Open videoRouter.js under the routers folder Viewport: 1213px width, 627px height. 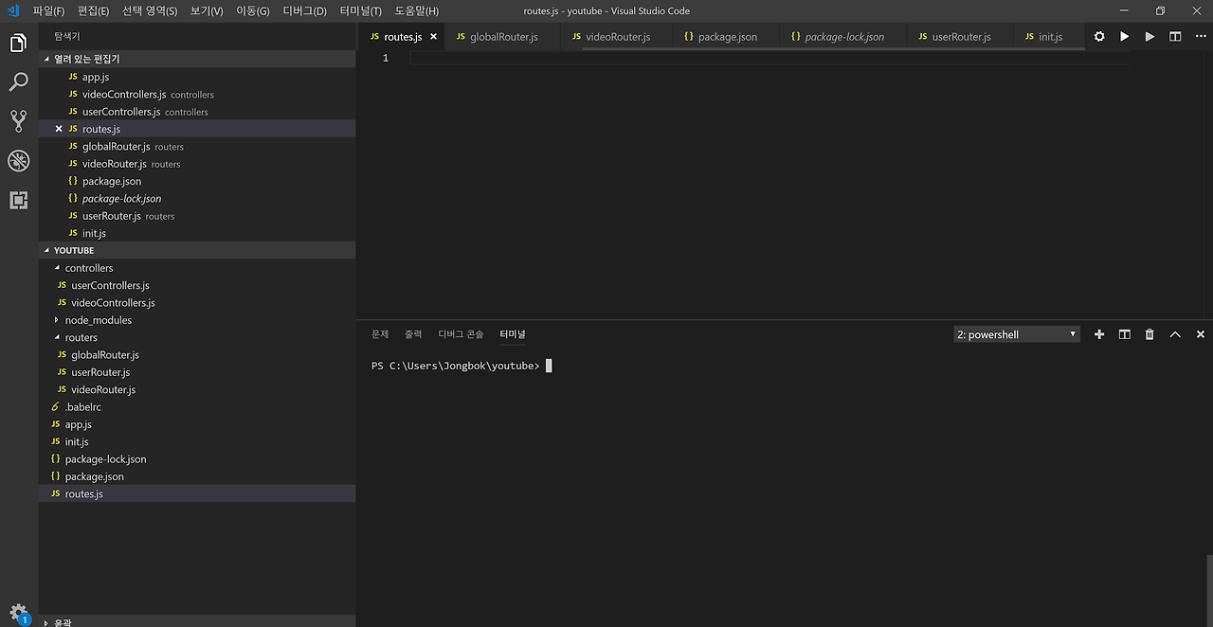[197, 389]
